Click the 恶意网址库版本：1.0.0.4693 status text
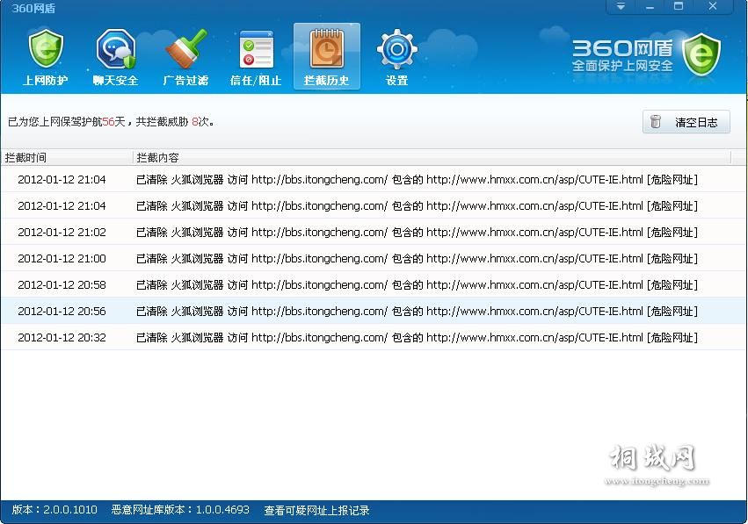 [180, 510]
